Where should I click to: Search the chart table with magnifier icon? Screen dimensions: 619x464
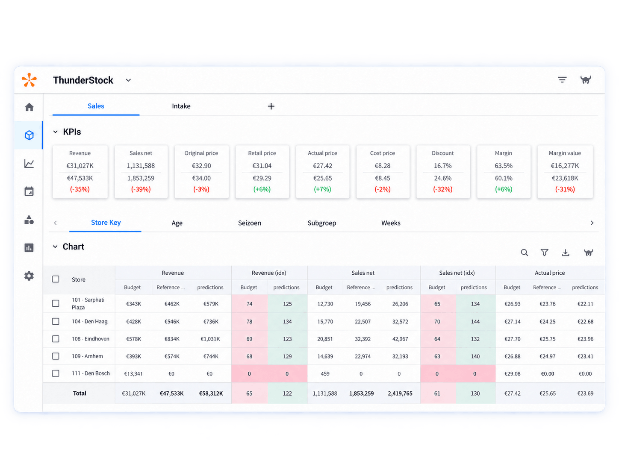524,253
